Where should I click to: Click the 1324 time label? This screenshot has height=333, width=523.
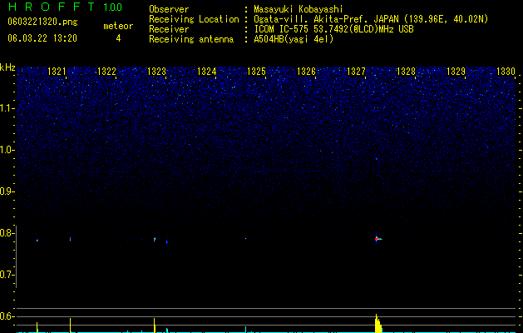click(x=206, y=72)
